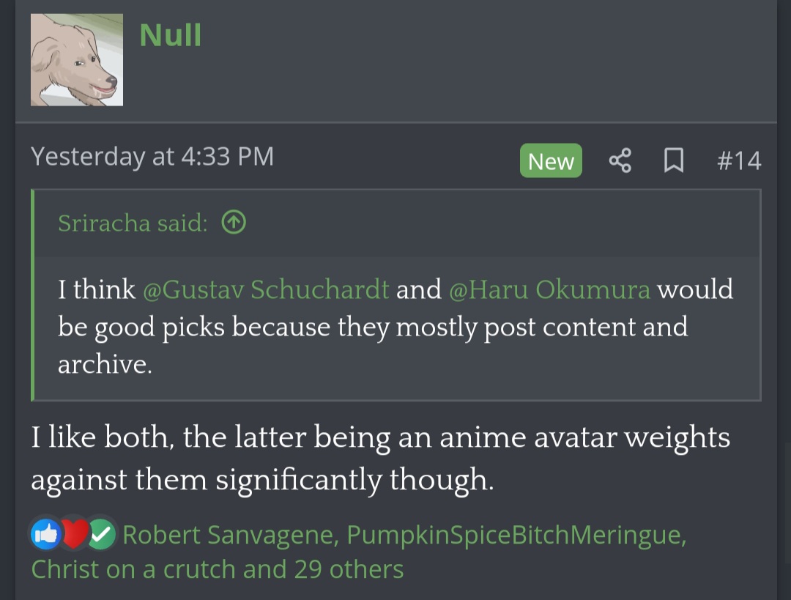791x600 pixels.
Task: Open the Null username profile
Action: [x=170, y=35]
